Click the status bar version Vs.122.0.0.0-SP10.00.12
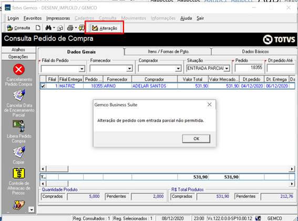 click(x=230, y=218)
